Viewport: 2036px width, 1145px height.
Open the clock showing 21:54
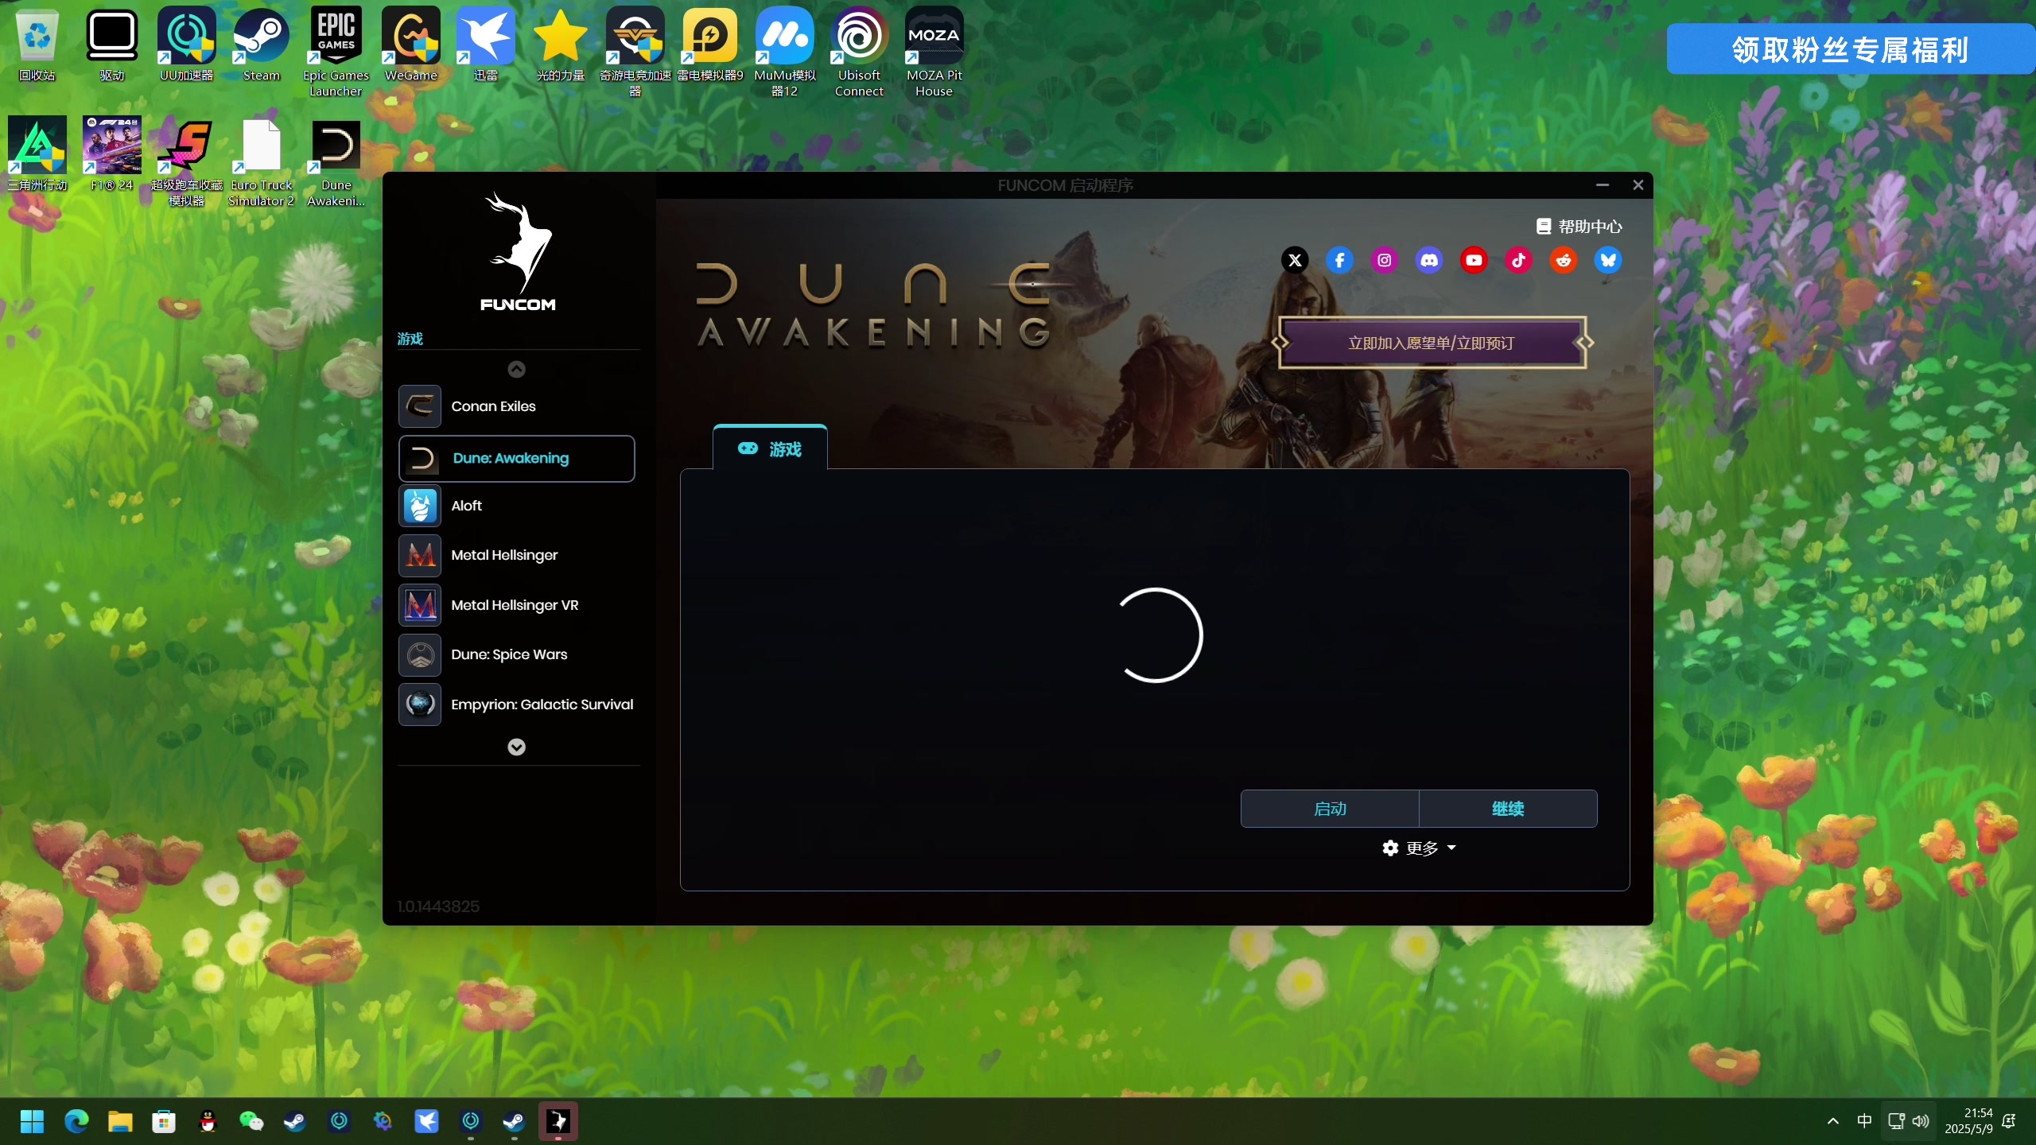point(1969,1121)
